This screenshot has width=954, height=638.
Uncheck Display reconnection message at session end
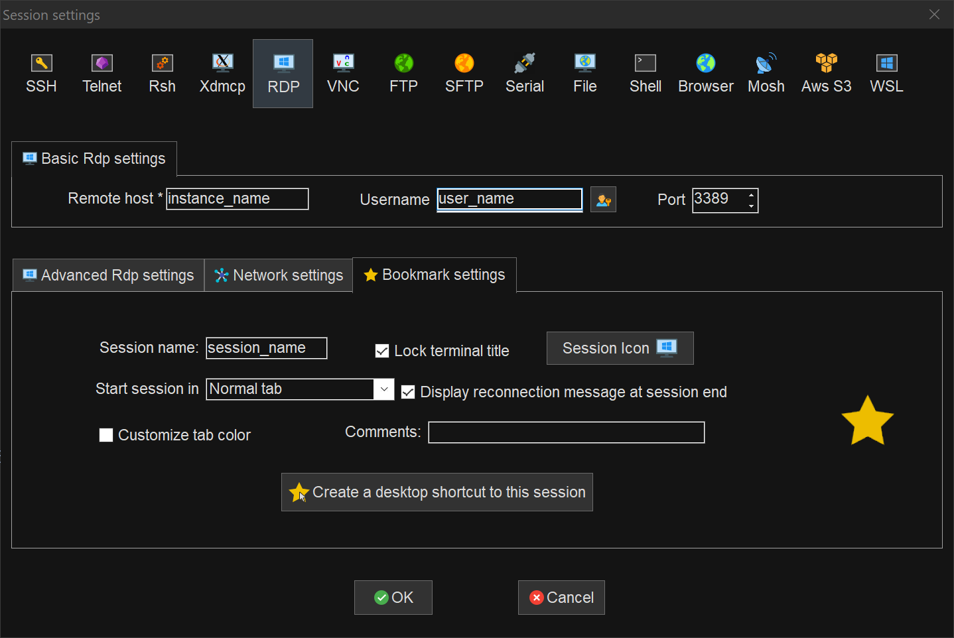[x=408, y=392]
